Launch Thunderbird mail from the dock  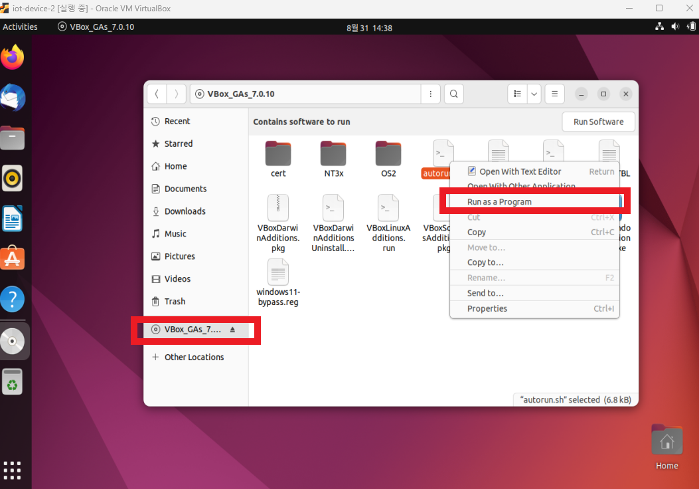[13, 98]
